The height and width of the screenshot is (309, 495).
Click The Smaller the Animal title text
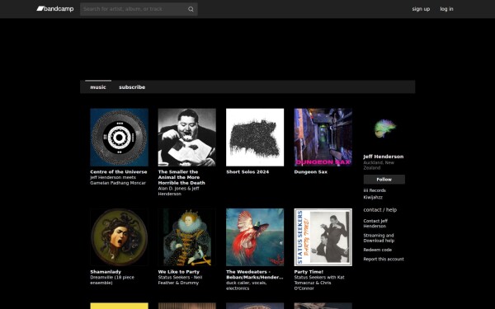coord(181,177)
